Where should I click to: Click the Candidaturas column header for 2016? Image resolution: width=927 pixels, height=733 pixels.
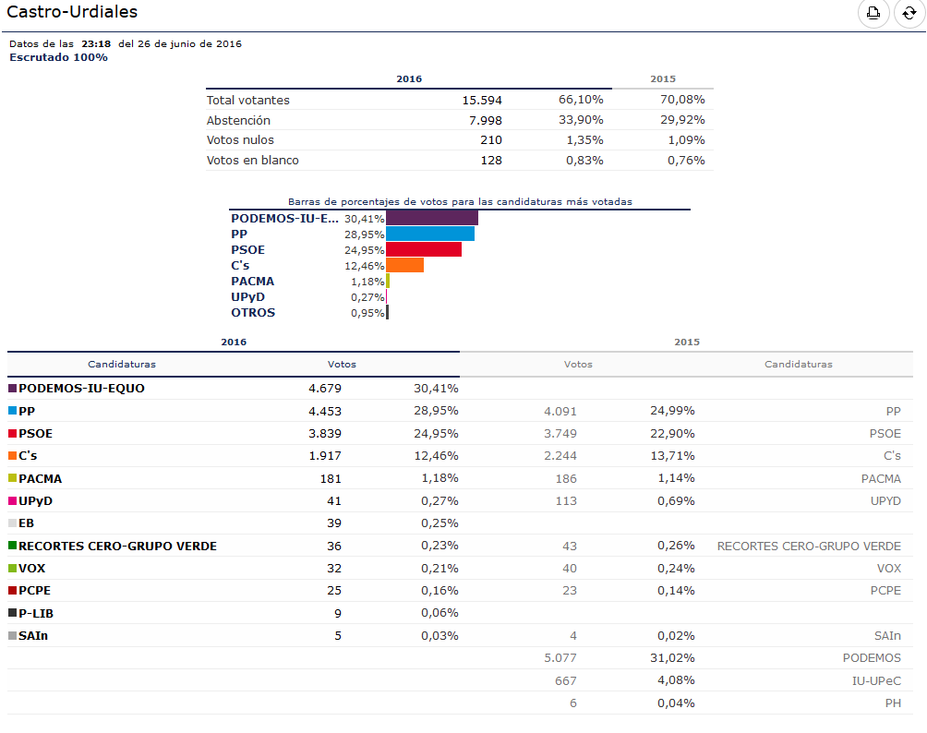(122, 364)
